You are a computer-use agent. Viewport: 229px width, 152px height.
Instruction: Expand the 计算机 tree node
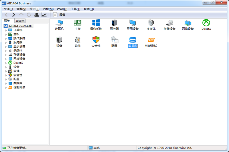(x=6, y=30)
